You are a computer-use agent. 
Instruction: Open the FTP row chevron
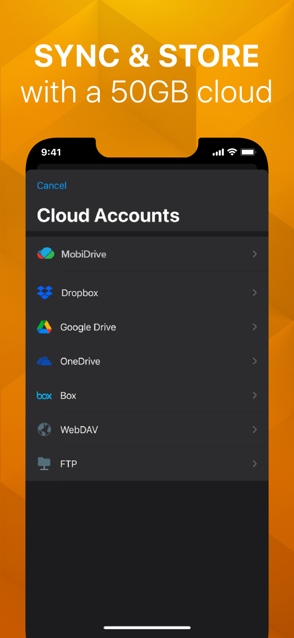pos(255,464)
